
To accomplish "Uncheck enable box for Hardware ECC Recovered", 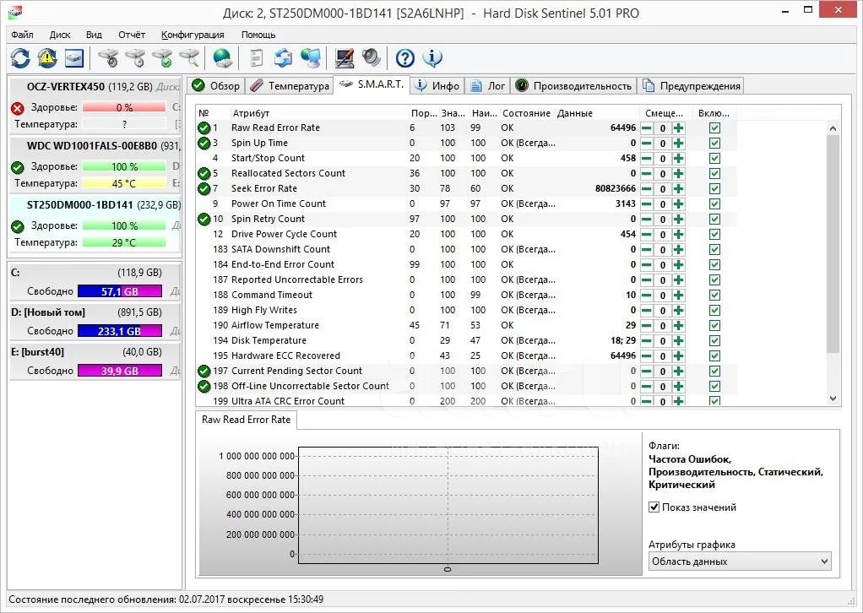I will 714,356.
